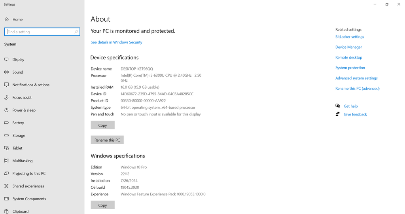Click the Version value 22H2
This screenshot has height=214, width=405.
pos(125,174)
